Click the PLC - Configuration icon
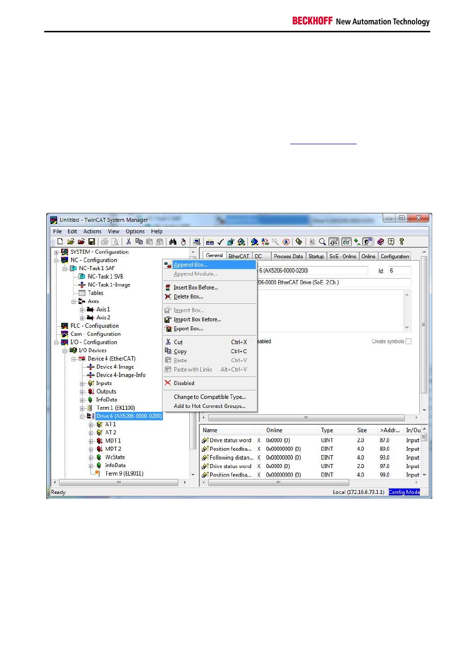This screenshot has height=672, width=474. (x=65, y=326)
